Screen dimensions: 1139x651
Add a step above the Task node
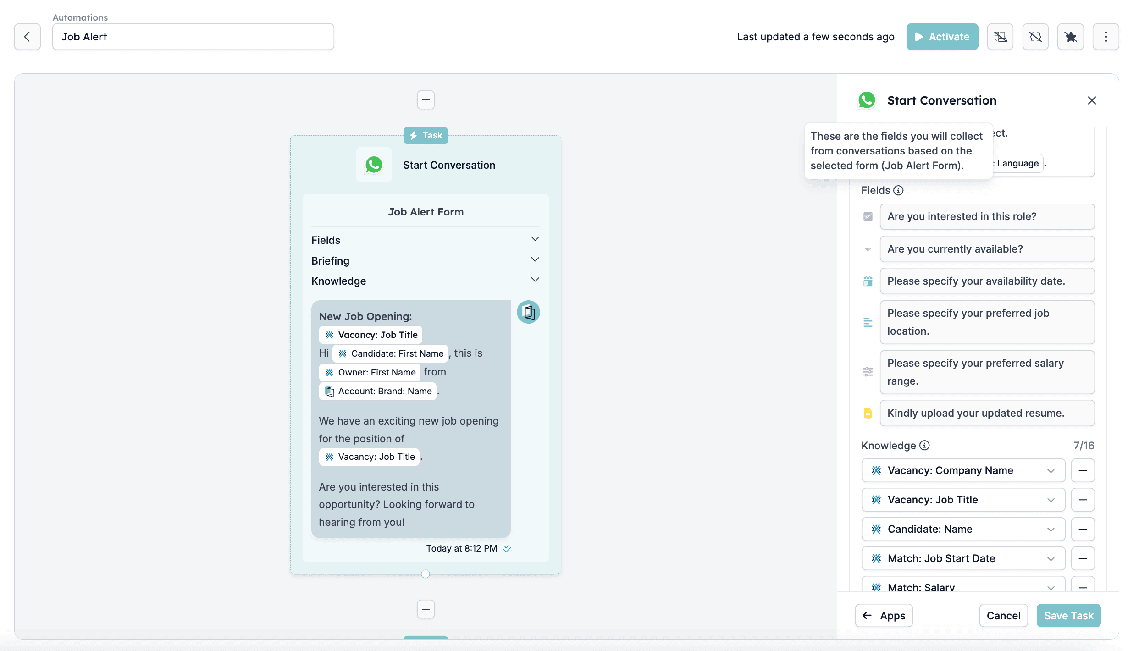coord(426,100)
